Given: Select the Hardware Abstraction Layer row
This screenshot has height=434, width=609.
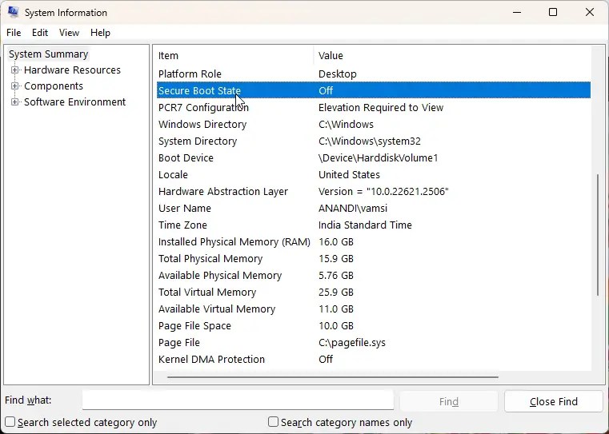Looking at the screenshot, I should point(374,191).
